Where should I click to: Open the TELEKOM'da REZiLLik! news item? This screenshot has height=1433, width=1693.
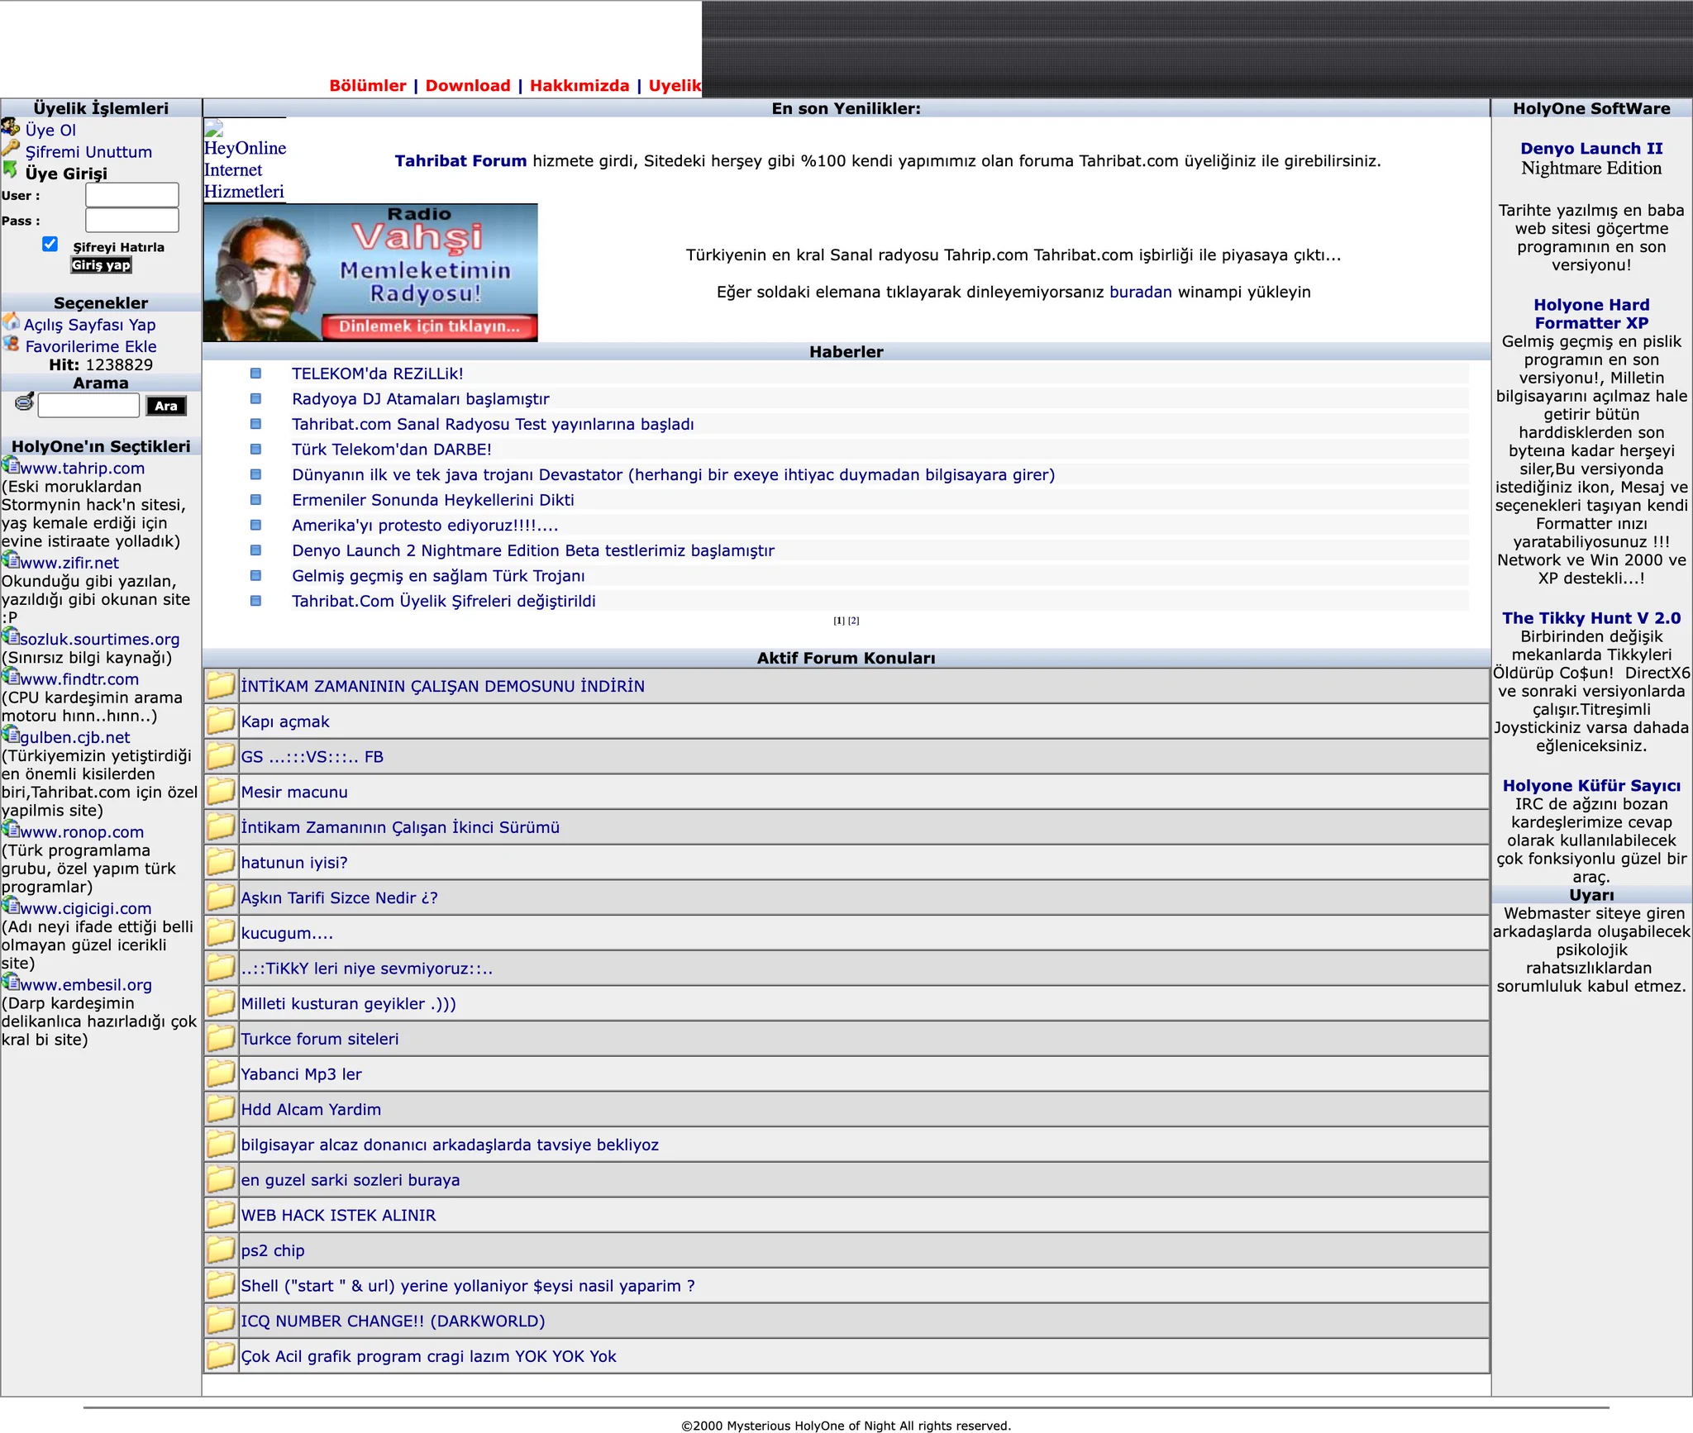(x=378, y=374)
